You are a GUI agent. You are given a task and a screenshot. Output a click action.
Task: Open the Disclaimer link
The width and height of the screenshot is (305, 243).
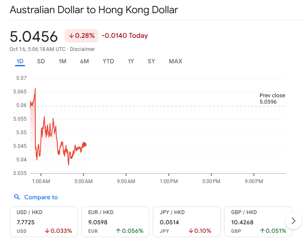pos(83,49)
